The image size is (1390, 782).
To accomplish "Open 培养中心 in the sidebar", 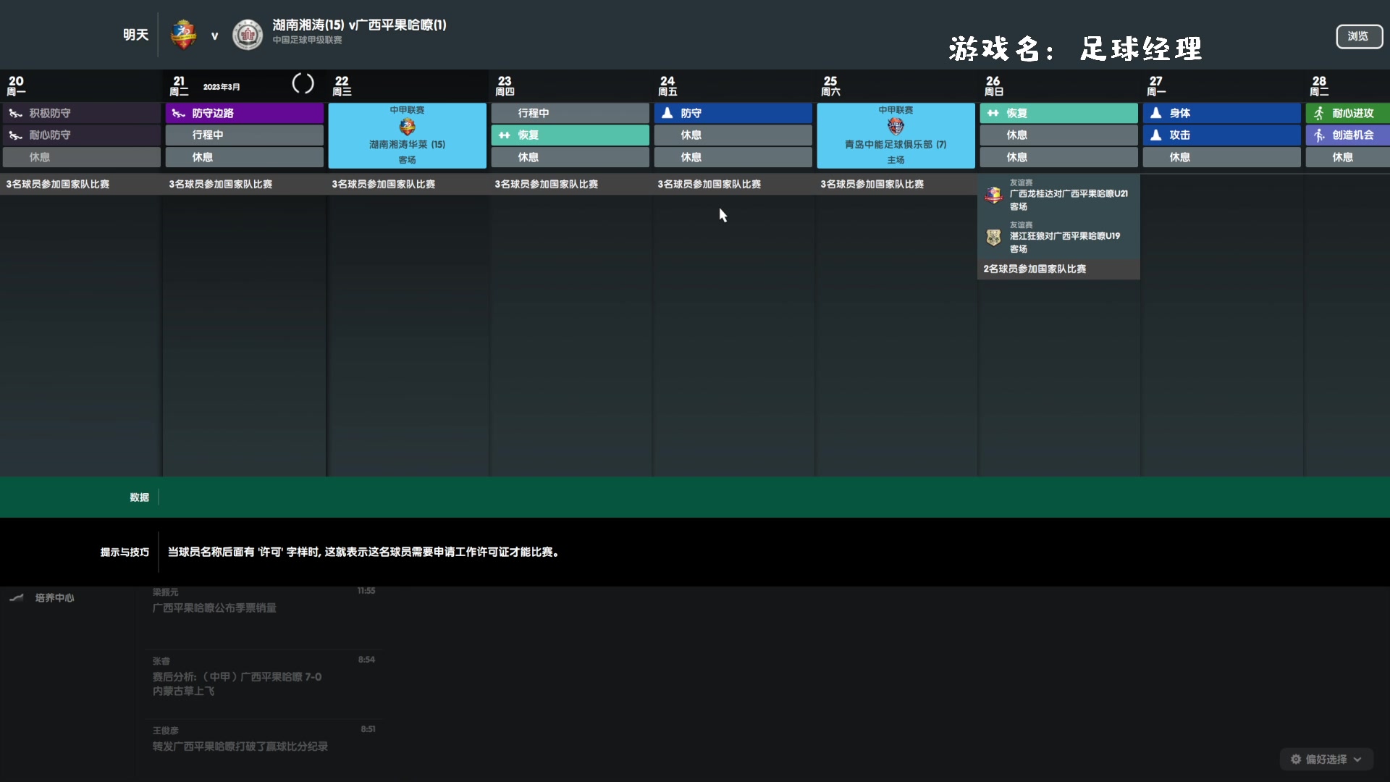I will (x=54, y=598).
